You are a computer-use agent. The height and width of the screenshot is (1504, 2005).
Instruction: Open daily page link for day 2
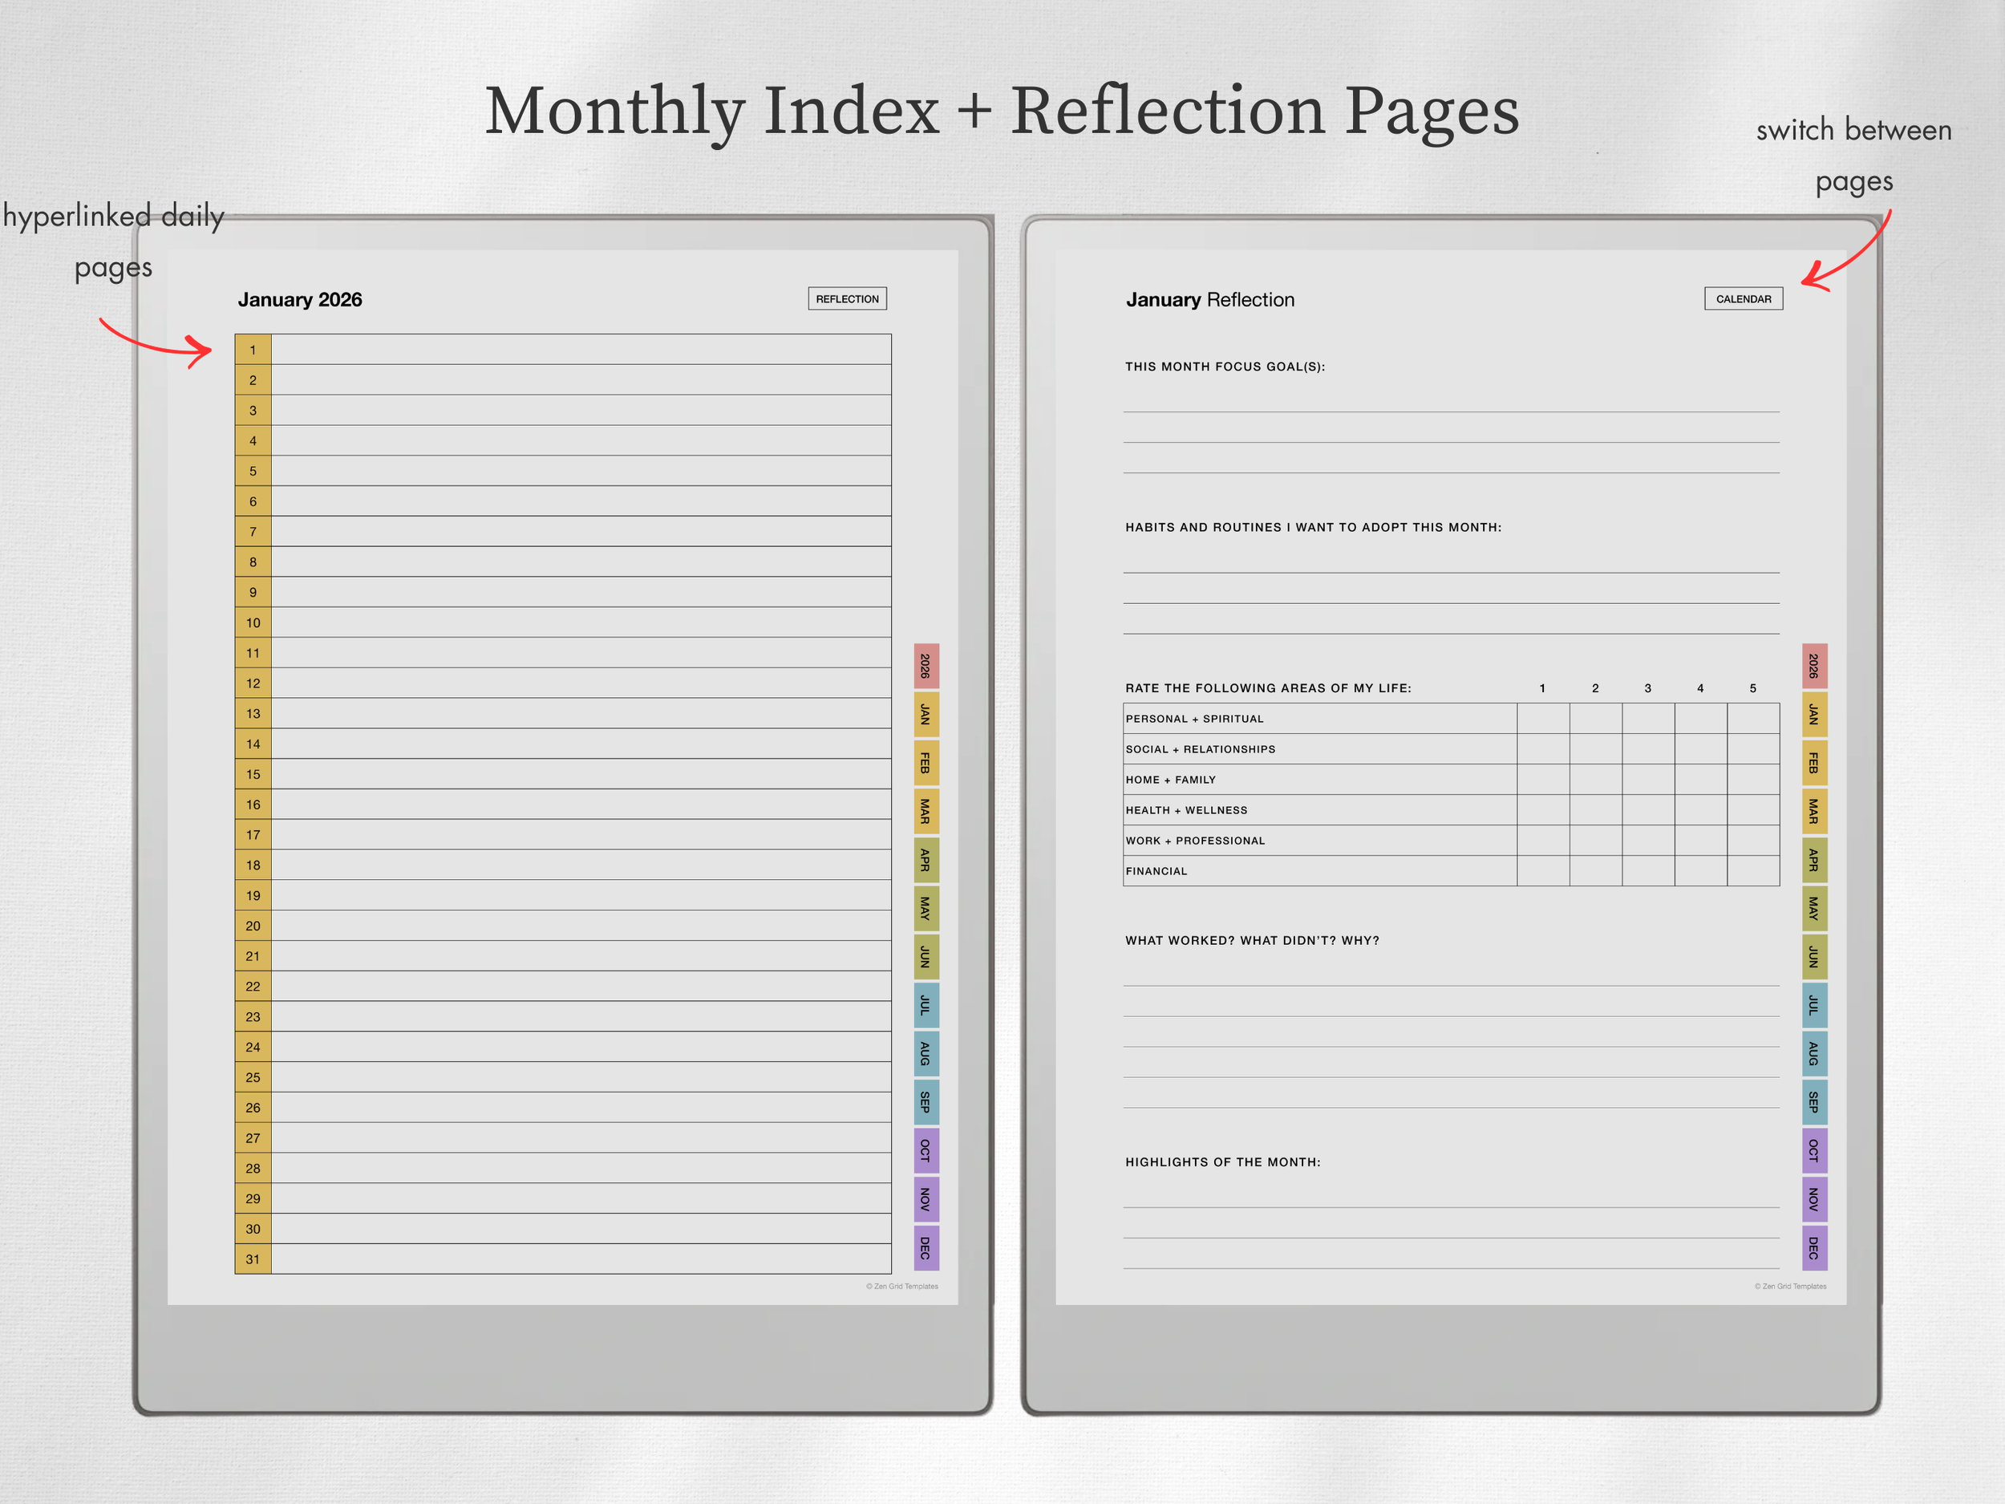tap(253, 380)
